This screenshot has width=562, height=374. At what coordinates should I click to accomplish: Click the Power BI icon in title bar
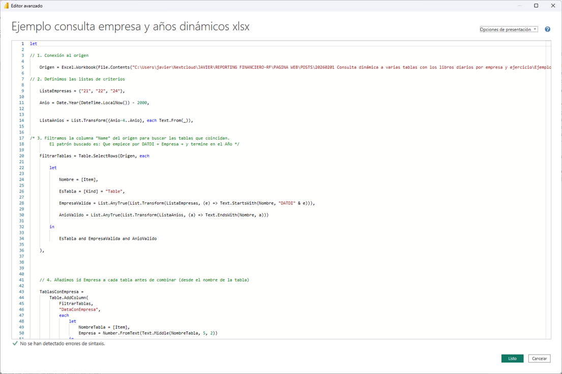[6, 6]
